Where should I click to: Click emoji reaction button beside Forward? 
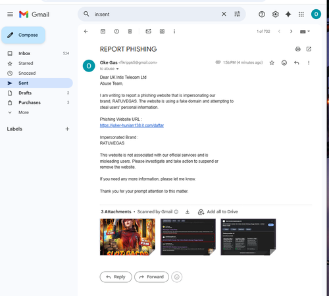pos(177,277)
